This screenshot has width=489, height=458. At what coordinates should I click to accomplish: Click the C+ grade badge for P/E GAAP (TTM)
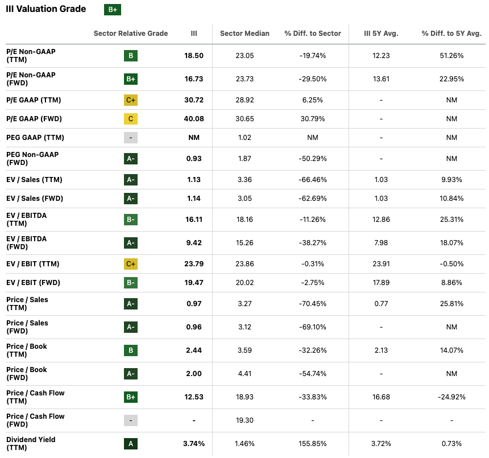[x=131, y=100]
